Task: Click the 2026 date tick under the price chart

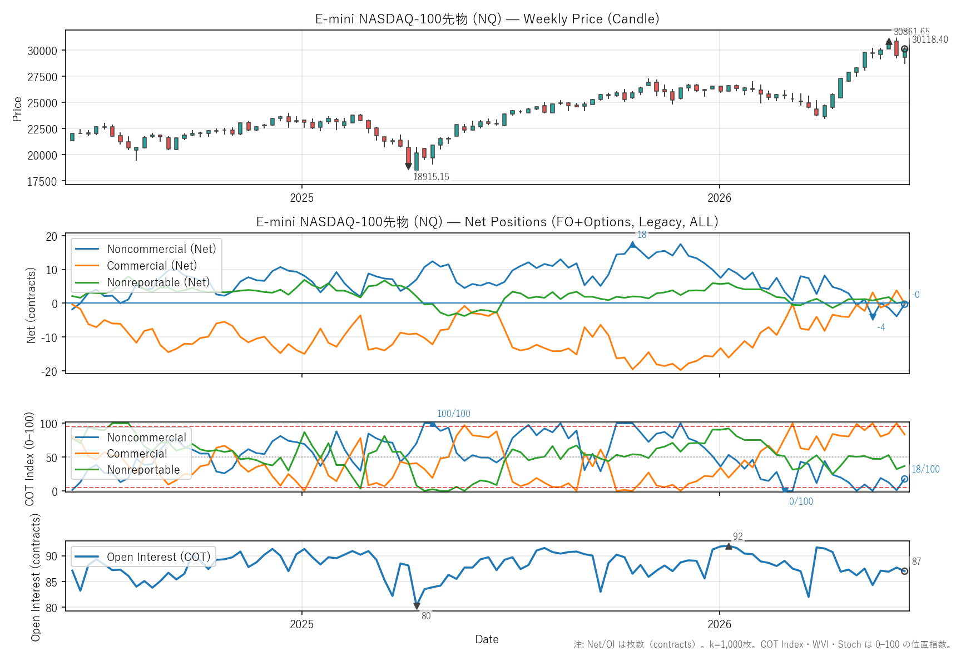Action: click(720, 198)
